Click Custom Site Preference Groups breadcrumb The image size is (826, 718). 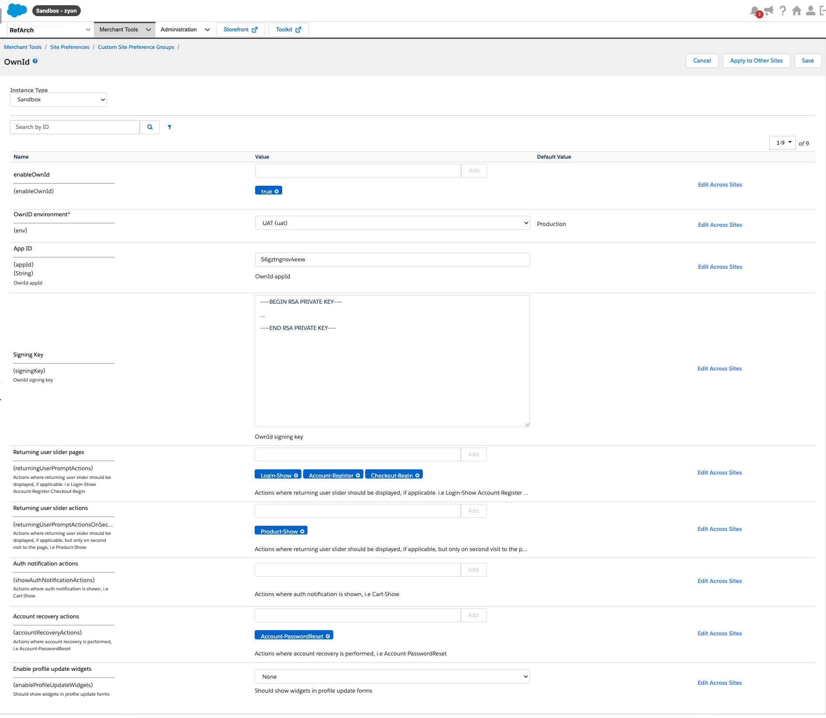coord(136,47)
